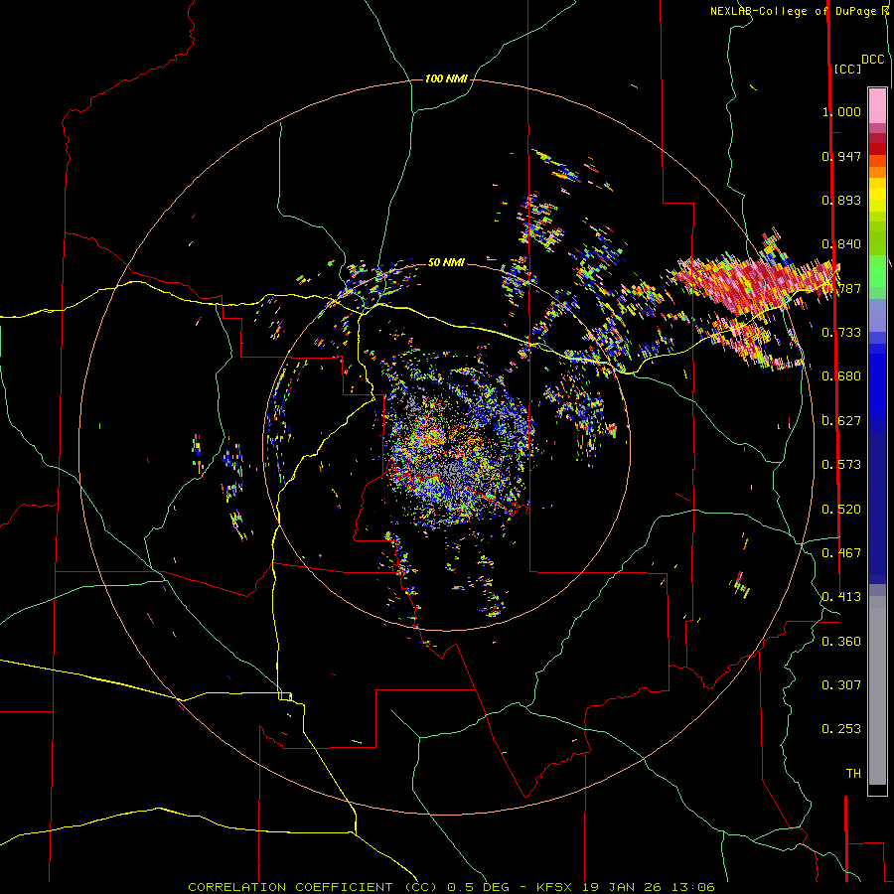Click the 0.360 legend value
This screenshot has width=894, height=894.
pyautogui.click(x=841, y=642)
